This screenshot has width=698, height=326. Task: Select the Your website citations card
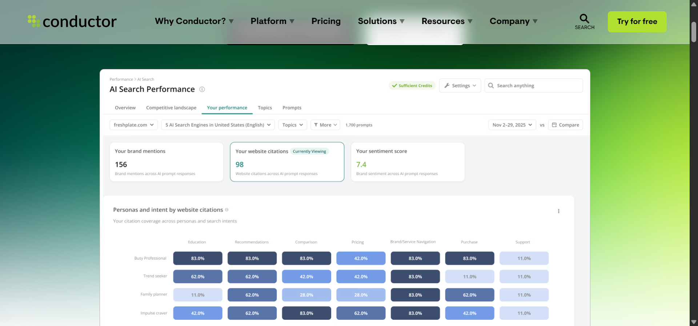[287, 162]
